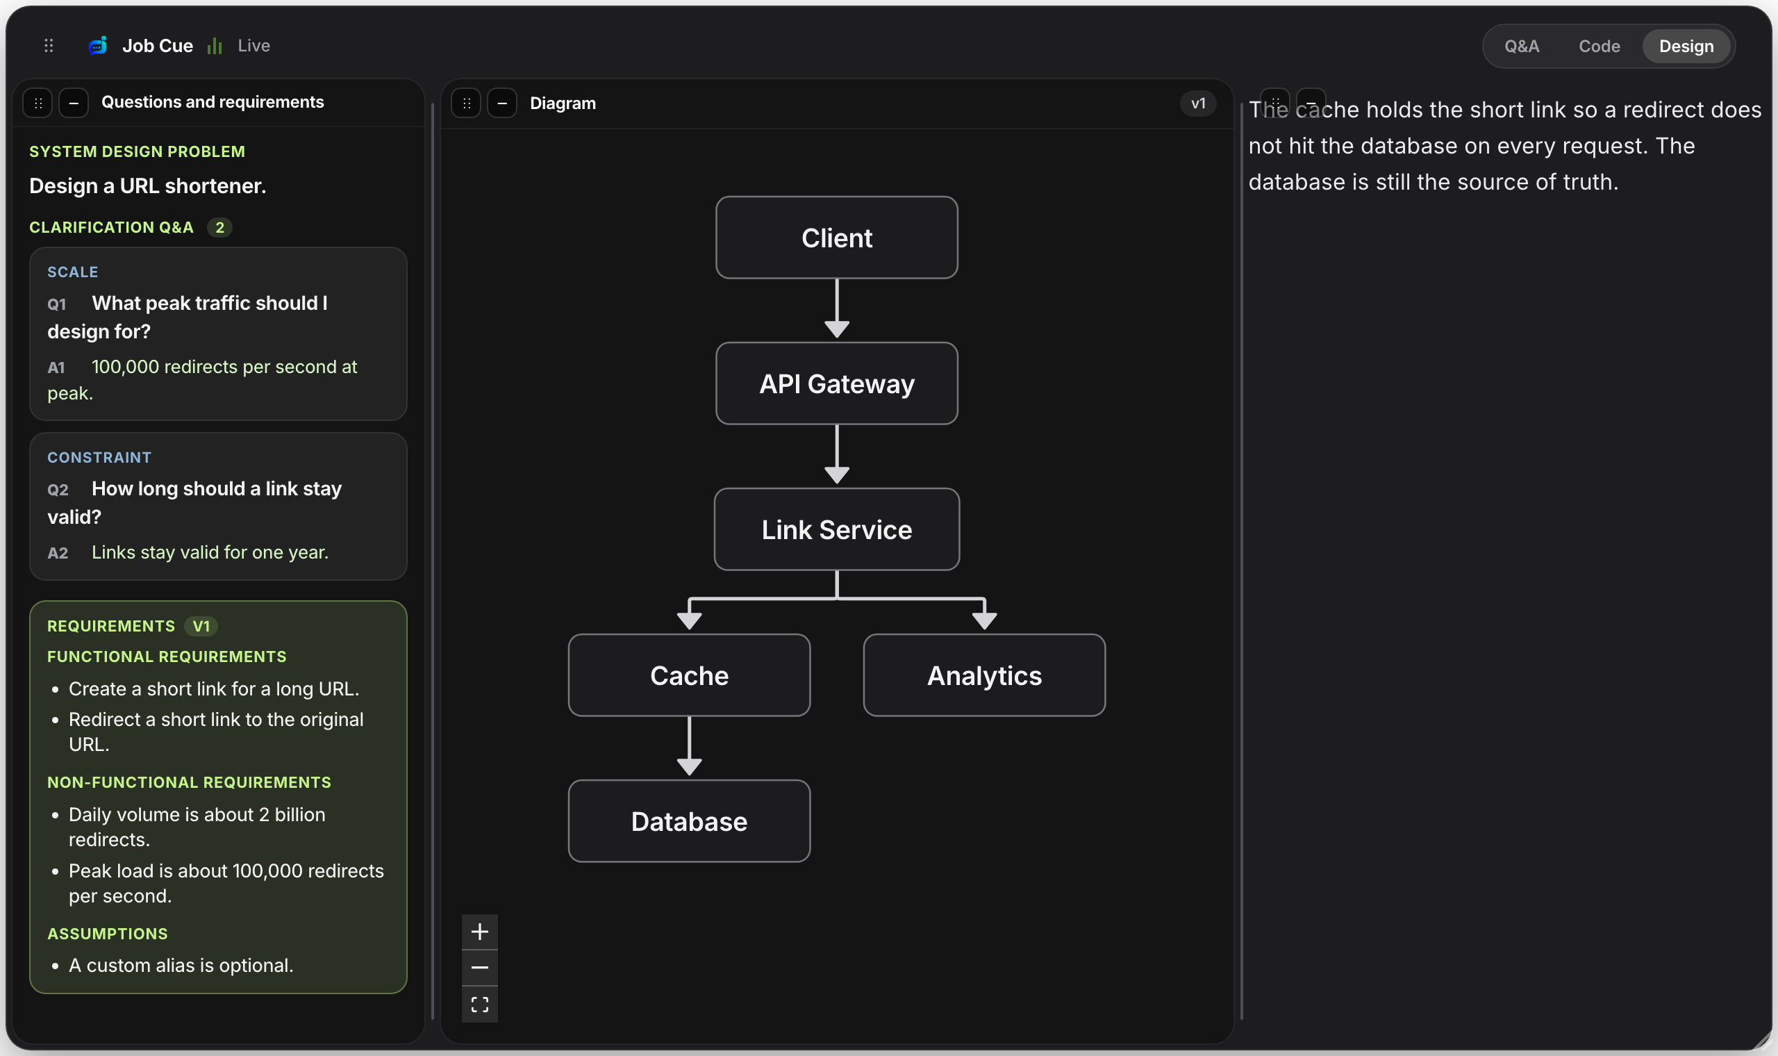Click the Clarification Q&A count badge
The image size is (1778, 1056).
[219, 228]
